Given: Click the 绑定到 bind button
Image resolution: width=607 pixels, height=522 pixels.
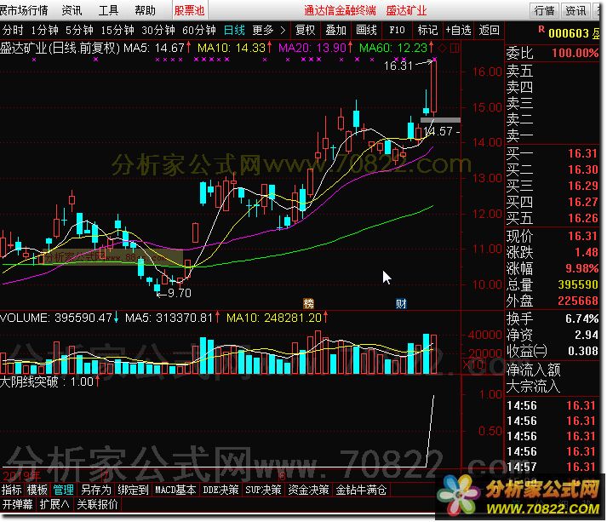Looking at the screenshot, I should (x=133, y=490).
